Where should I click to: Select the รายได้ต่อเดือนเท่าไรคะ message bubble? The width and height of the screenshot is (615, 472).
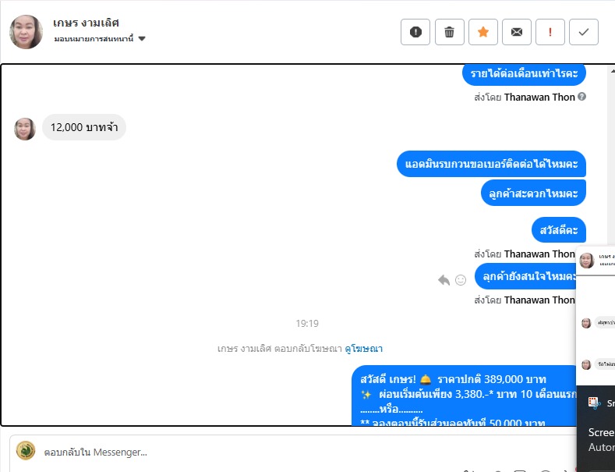524,73
